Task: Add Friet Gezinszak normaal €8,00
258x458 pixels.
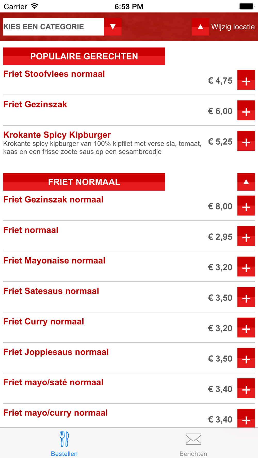Action: point(246,206)
